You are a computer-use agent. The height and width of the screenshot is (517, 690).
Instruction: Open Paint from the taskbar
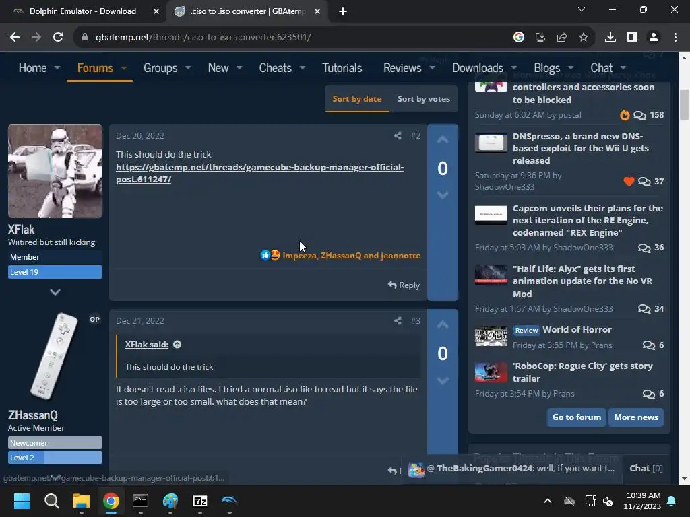[170, 501]
